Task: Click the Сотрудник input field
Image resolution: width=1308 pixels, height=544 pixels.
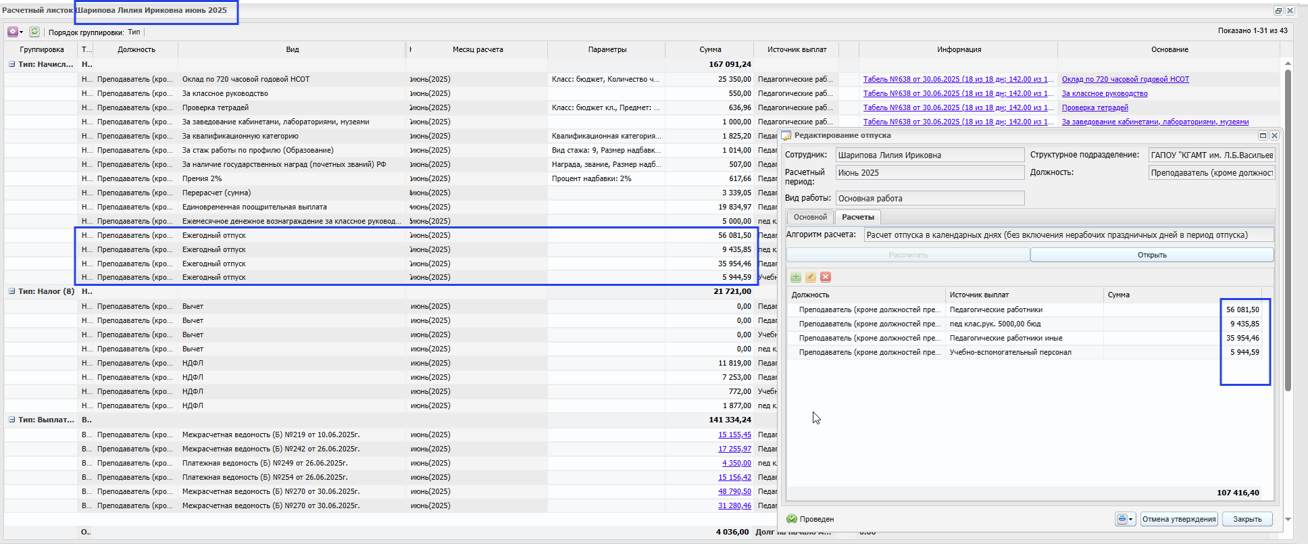Action: pyautogui.click(x=930, y=155)
